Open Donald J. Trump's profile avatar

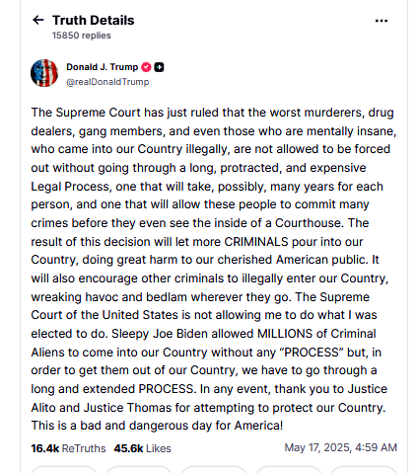click(x=44, y=73)
